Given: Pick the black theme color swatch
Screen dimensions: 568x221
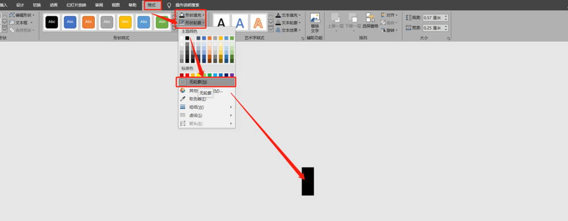Looking at the screenshot, I should click(187, 38).
